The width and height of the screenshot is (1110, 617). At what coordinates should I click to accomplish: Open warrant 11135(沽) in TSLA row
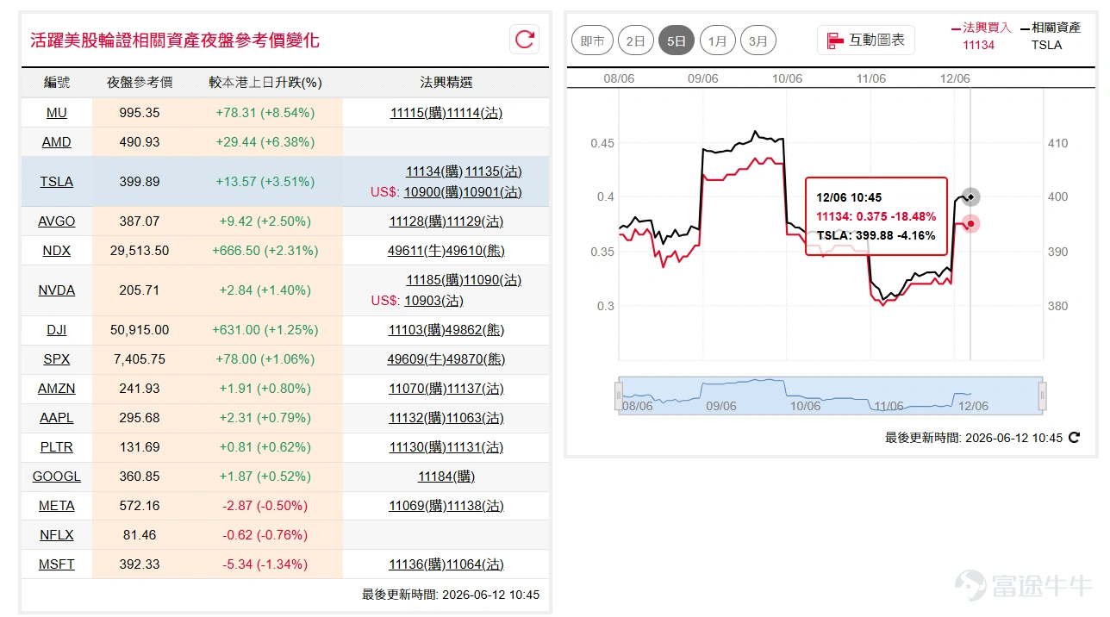click(494, 171)
